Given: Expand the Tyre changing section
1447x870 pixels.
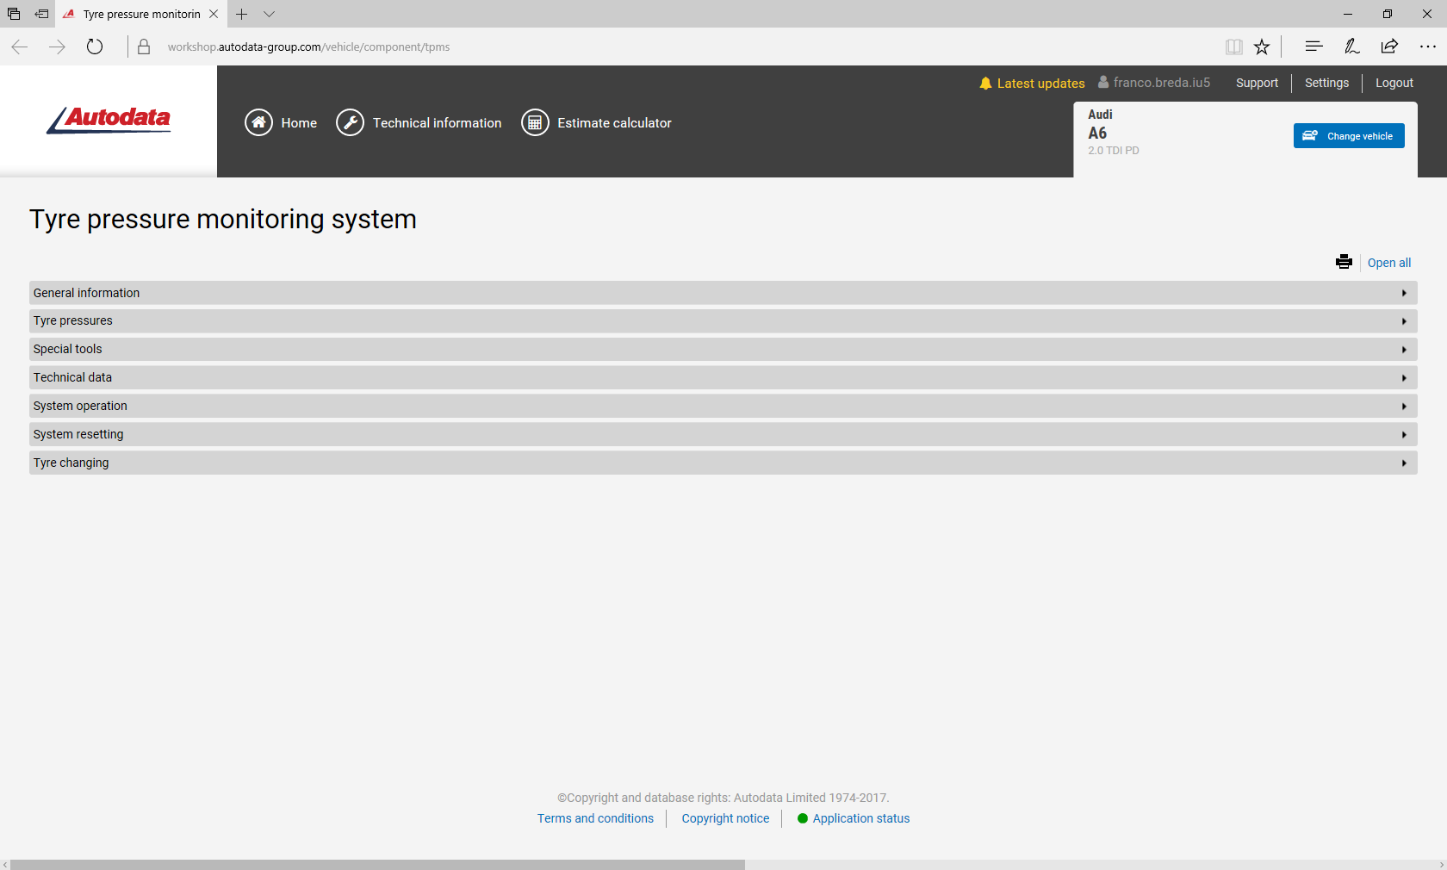Looking at the screenshot, I should (x=723, y=463).
